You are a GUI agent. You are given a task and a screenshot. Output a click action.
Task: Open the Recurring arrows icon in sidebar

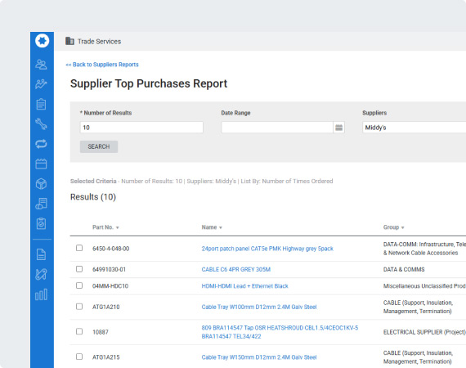click(x=42, y=144)
